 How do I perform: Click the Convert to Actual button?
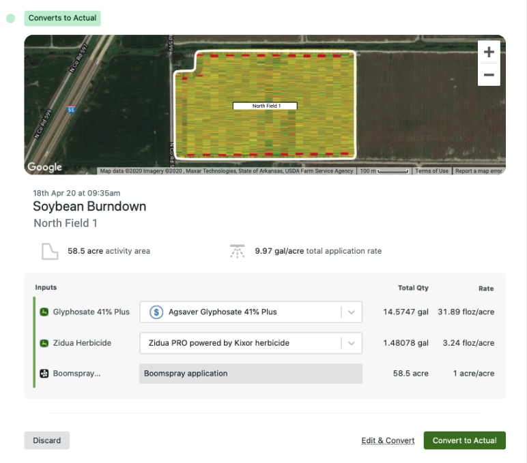[464, 440]
